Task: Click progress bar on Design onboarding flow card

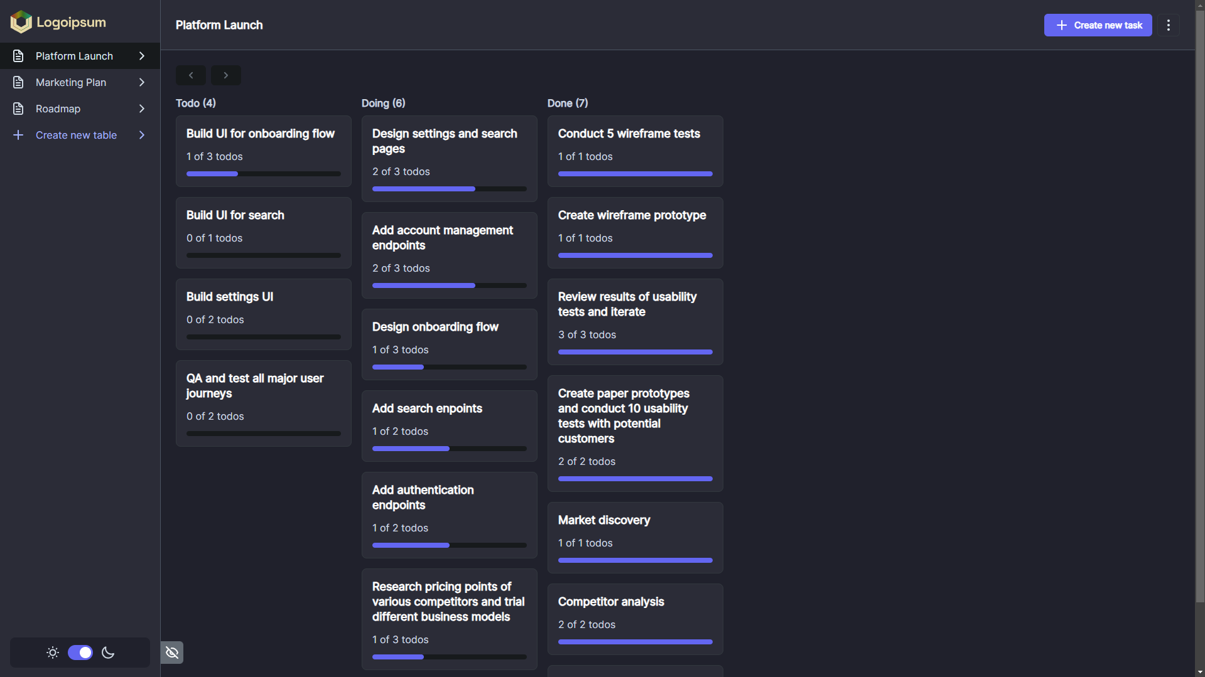Action: (450, 367)
